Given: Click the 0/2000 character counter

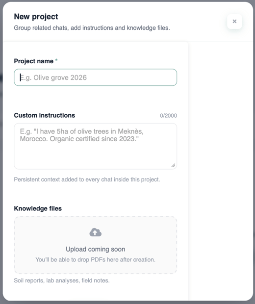Looking at the screenshot, I should tap(168, 116).
